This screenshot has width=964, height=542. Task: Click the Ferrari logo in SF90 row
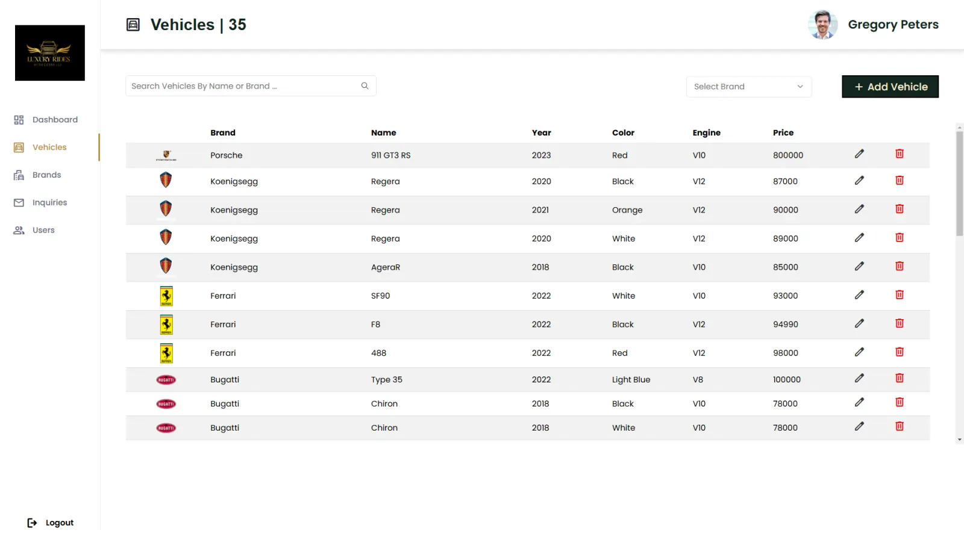tap(166, 296)
